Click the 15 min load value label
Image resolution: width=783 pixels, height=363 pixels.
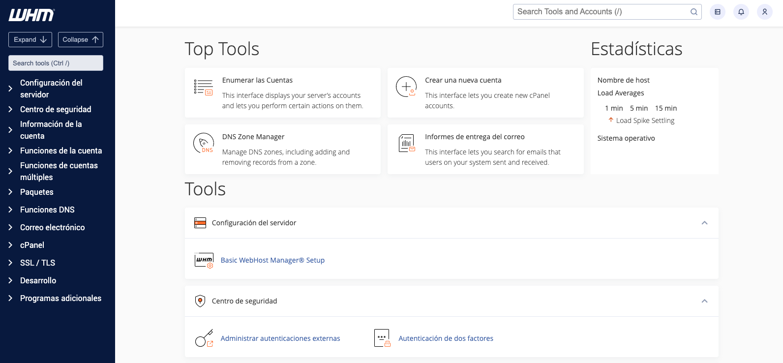pyautogui.click(x=666, y=108)
